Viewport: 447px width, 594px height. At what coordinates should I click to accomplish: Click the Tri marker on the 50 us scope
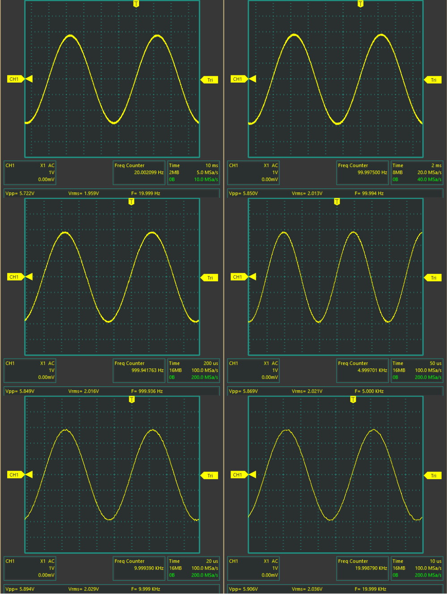pyautogui.click(x=433, y=278)
